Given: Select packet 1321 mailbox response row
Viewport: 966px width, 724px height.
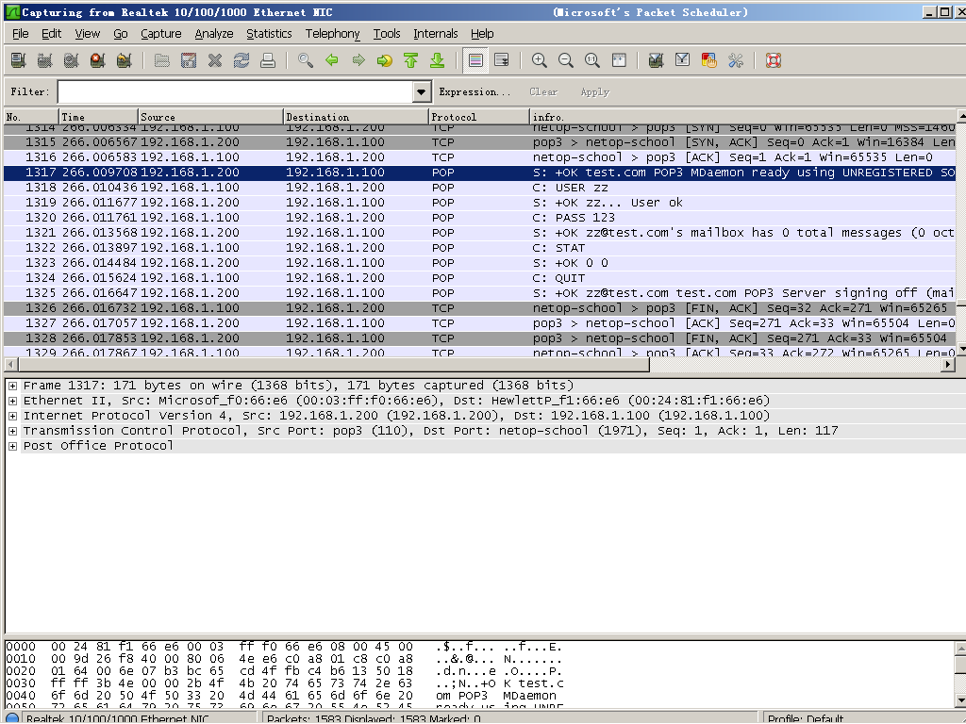Looking at the screenshot, I should (472, 233).
